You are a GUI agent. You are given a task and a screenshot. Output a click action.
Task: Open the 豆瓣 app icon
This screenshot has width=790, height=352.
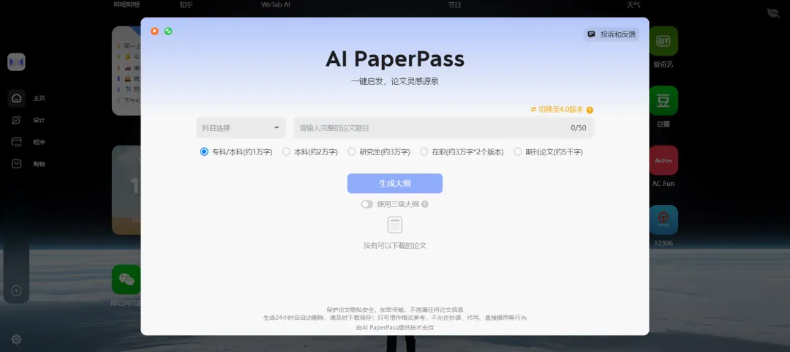point(663,100)
